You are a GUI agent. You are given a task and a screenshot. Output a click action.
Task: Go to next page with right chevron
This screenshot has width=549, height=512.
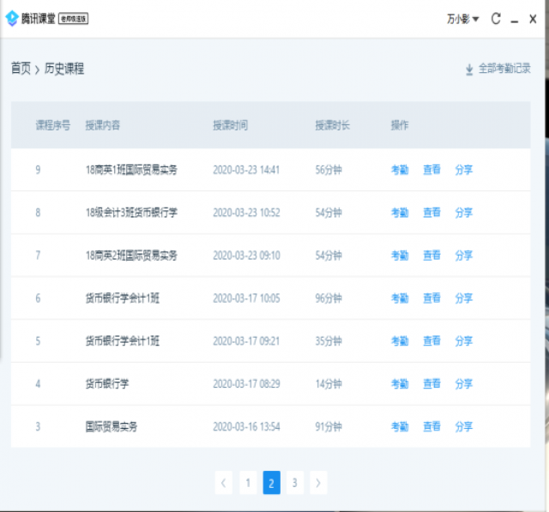318,483
